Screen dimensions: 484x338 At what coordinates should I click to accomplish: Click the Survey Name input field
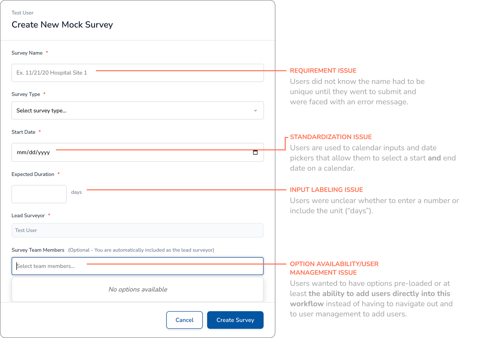(x=137, y=73)
